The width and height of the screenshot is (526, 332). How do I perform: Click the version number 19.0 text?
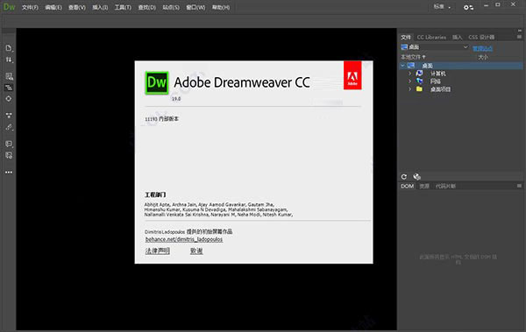(x=176, y=99)
